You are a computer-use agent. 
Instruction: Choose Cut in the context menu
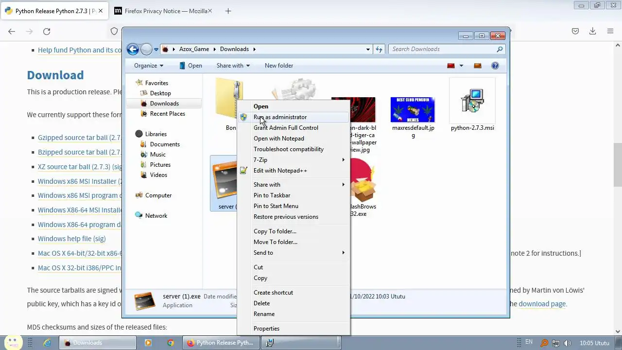click(294, 267)
